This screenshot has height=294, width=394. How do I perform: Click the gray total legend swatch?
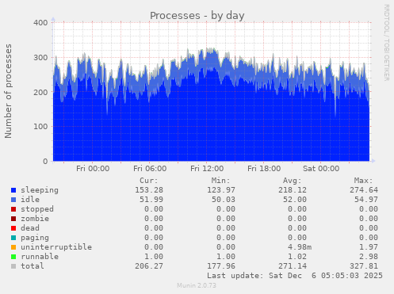point(13,266)
